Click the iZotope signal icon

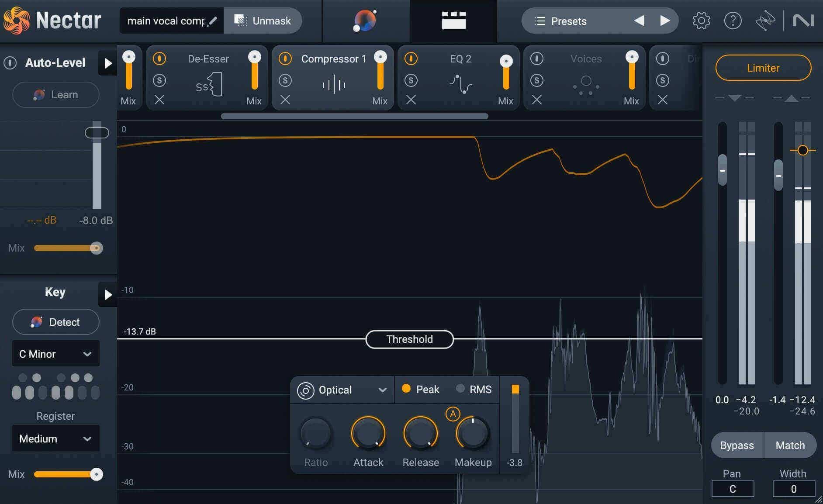765,21
